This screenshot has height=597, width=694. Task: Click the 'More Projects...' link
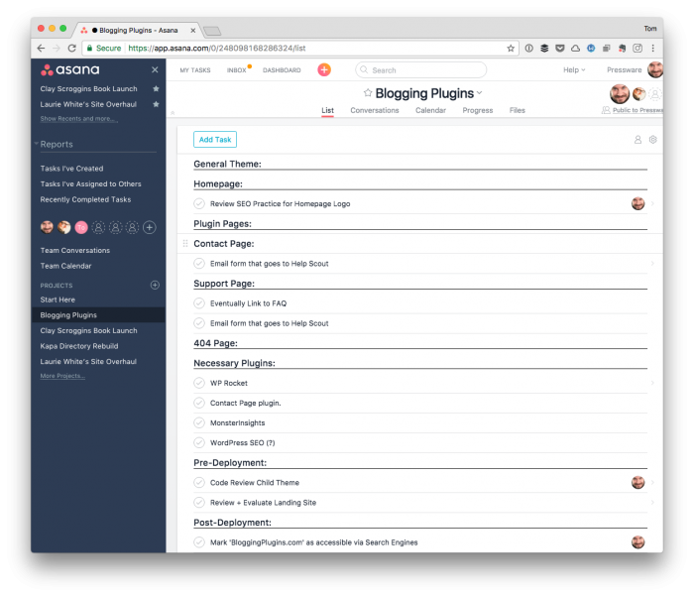pos(62,376)
